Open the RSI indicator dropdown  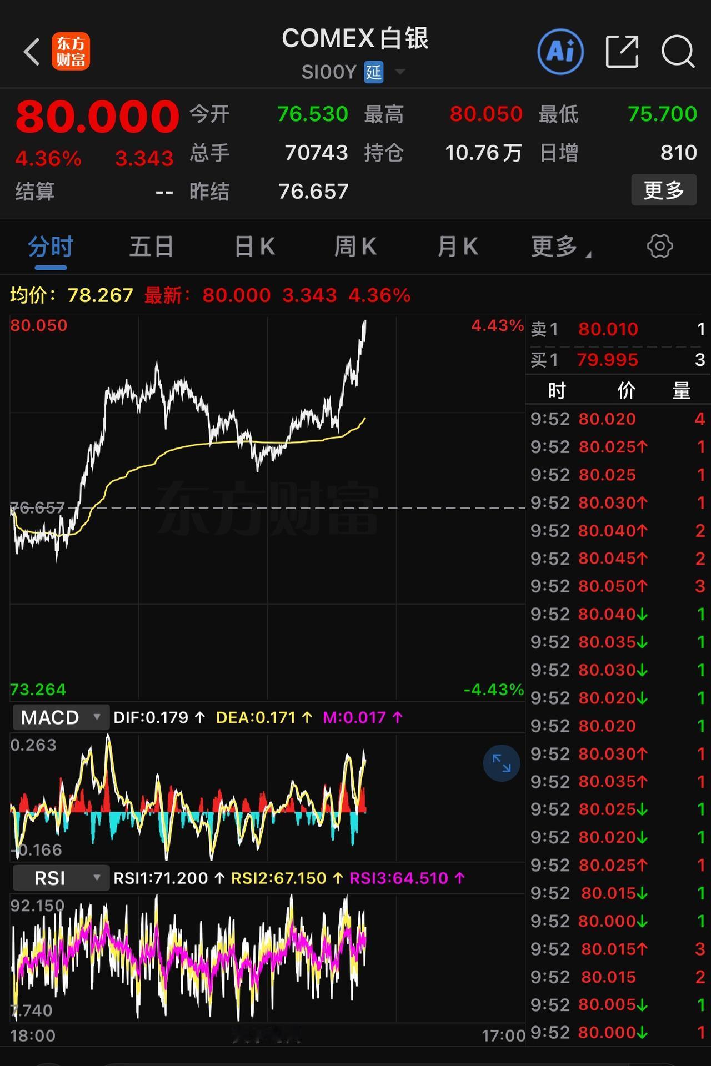[60, 878]
